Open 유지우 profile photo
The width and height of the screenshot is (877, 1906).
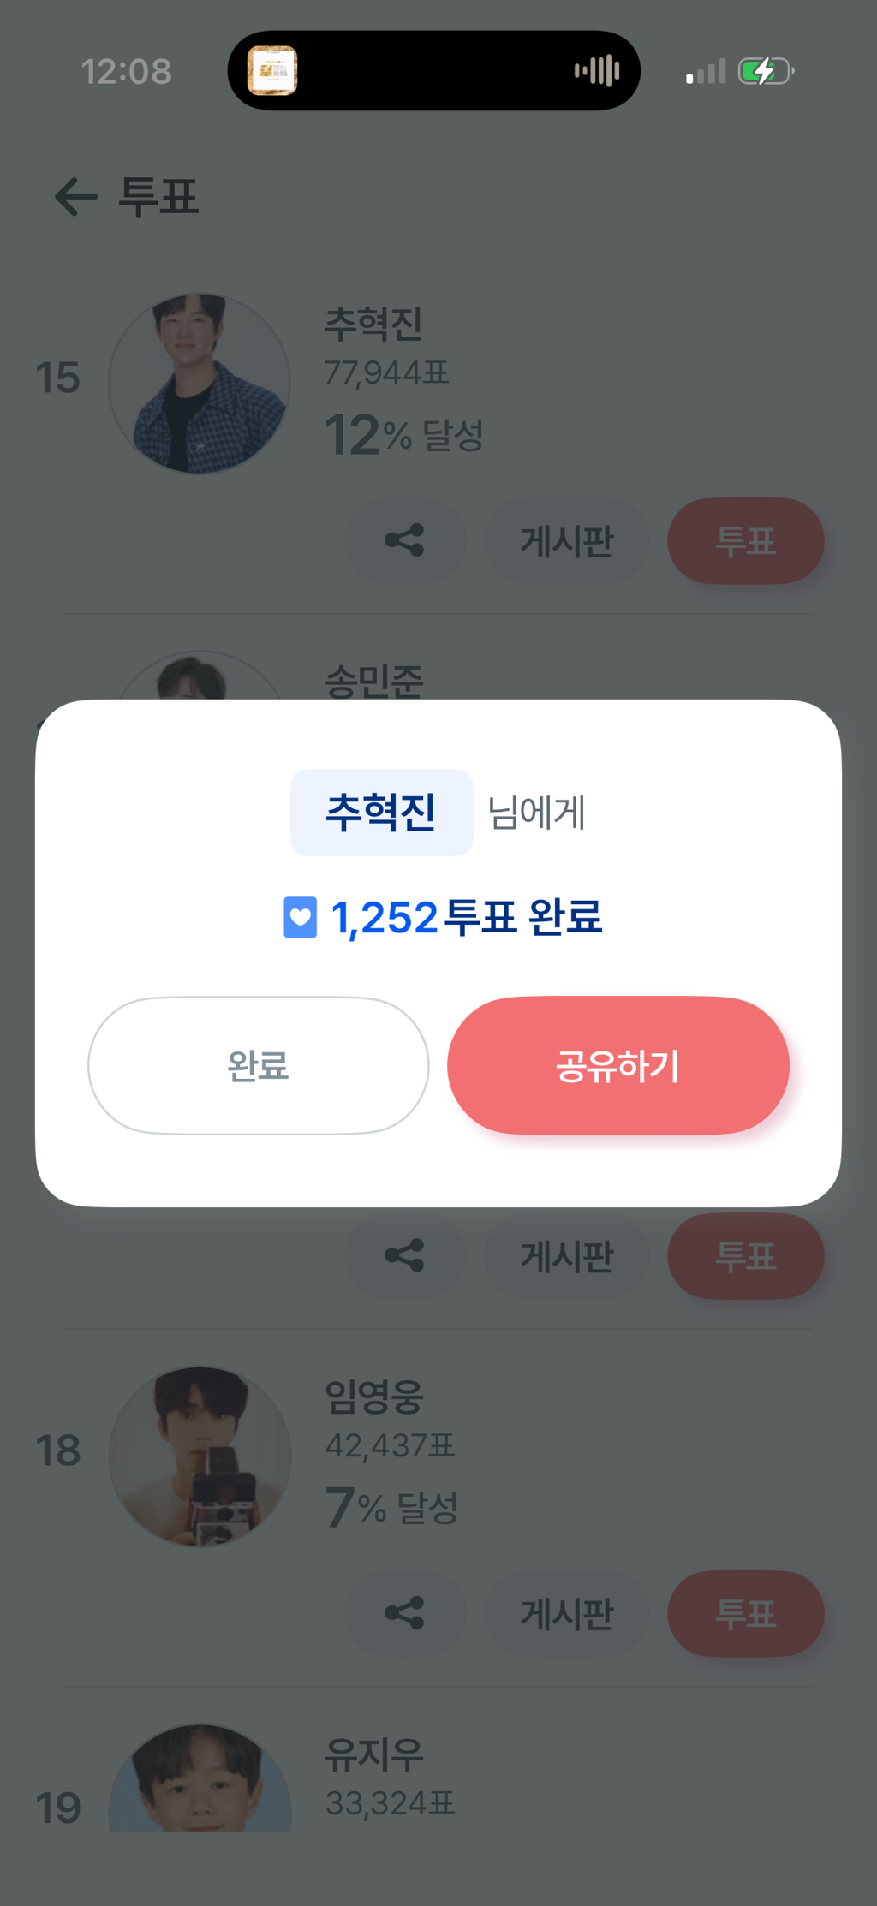coord(200,1781)
